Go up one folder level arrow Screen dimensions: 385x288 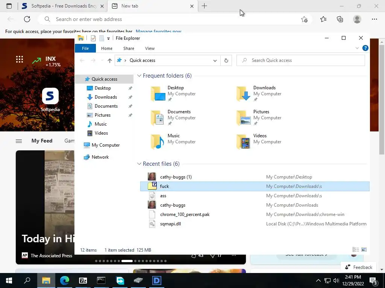point(109,60)
